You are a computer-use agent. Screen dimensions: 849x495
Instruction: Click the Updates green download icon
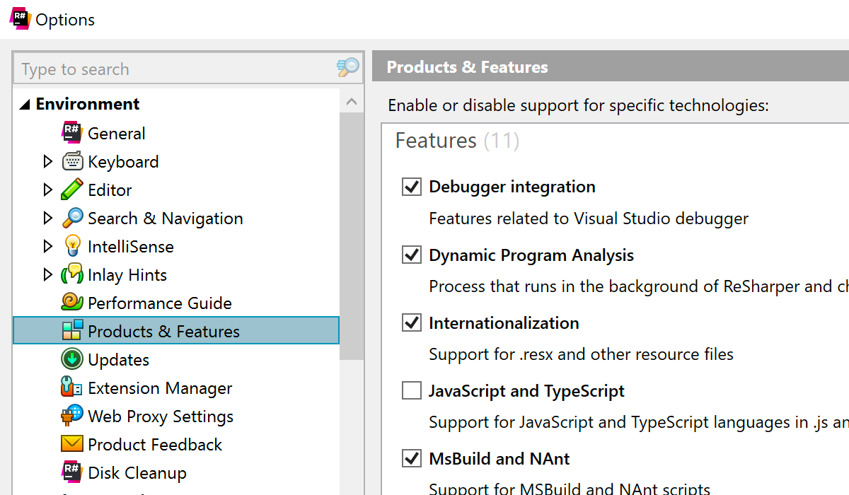72,359
